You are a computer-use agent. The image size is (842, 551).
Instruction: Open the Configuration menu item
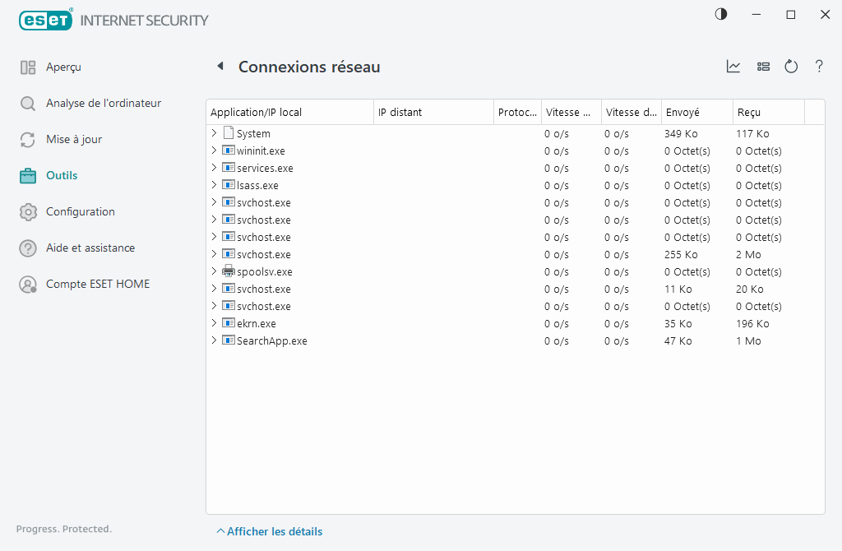80,212
